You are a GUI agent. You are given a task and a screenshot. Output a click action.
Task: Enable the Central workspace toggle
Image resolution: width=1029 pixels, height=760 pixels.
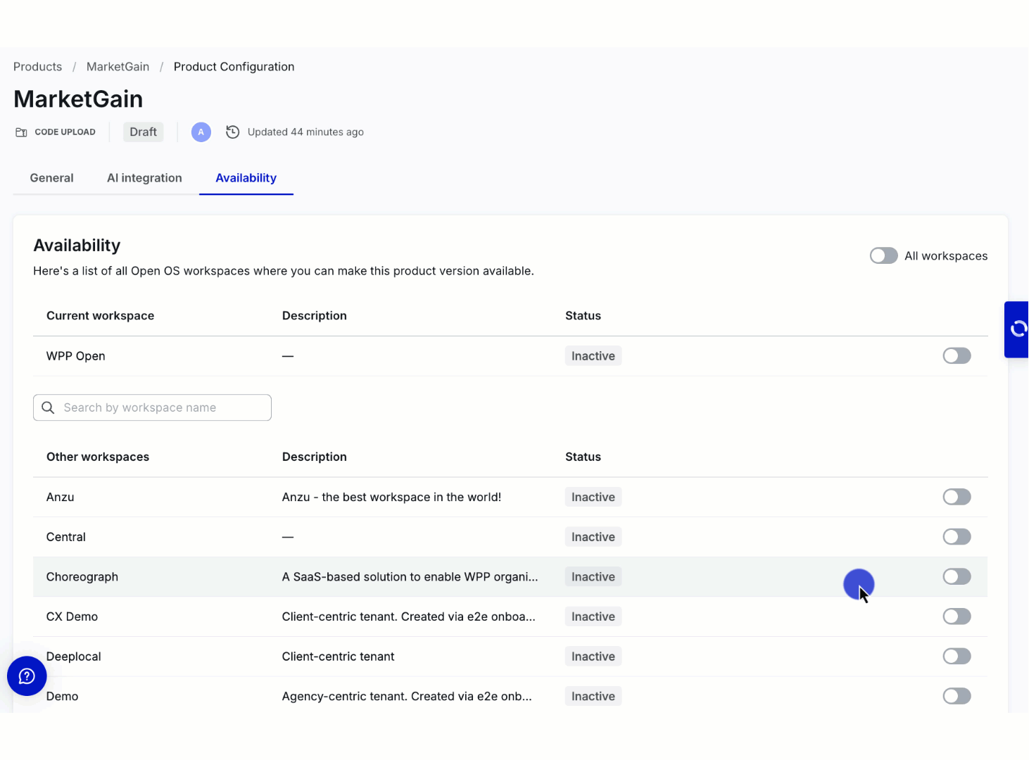[957, 537]
